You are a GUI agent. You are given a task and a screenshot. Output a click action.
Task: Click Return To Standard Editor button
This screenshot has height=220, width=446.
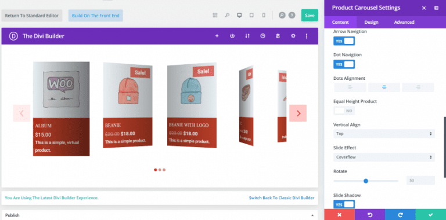click(x=32, y=16)
